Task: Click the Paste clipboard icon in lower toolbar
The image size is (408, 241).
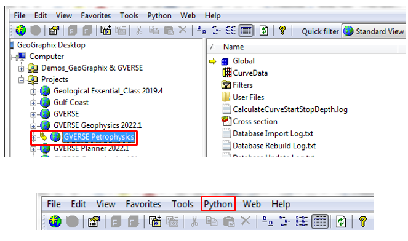Action: 229,221
